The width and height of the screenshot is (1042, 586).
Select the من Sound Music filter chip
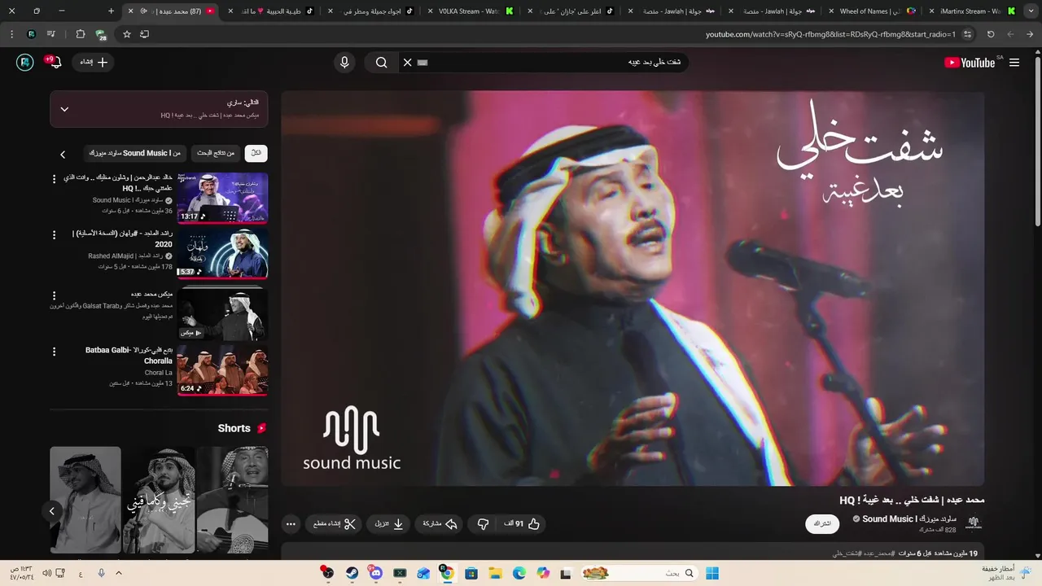(x=135, y=153)
